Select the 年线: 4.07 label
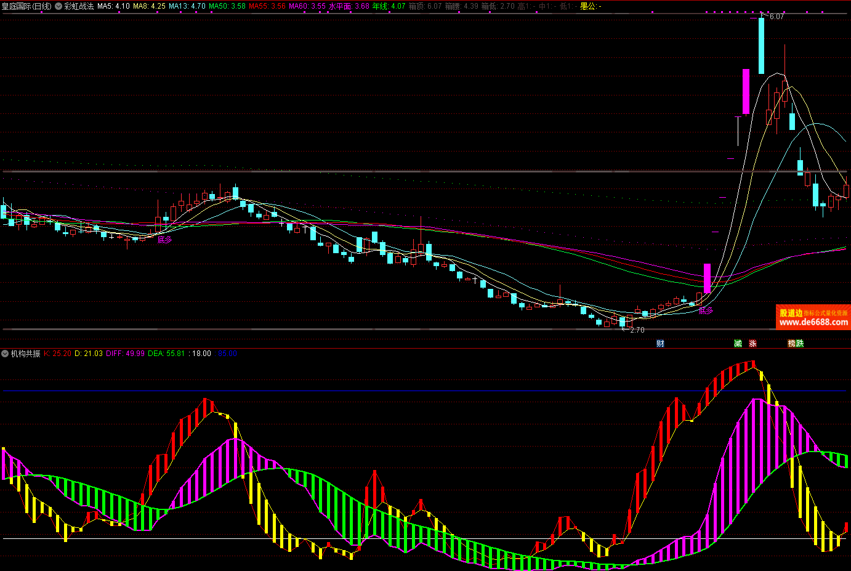851x571 pixels. pyautogui.click(x=389, y=6)
